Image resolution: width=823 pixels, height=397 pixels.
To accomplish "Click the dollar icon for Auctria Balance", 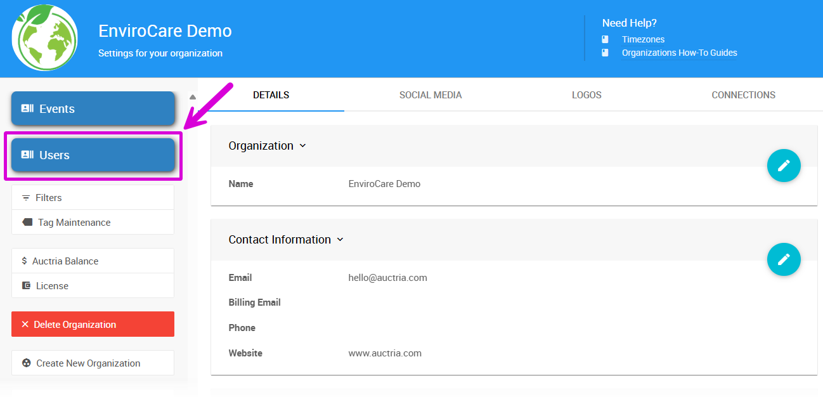I will [25, 261].
